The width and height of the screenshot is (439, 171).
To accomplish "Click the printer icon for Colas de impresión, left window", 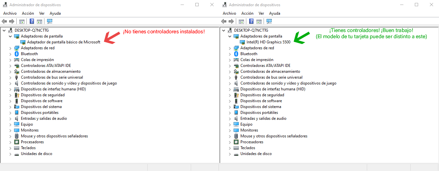I will [x=17, y=60].
